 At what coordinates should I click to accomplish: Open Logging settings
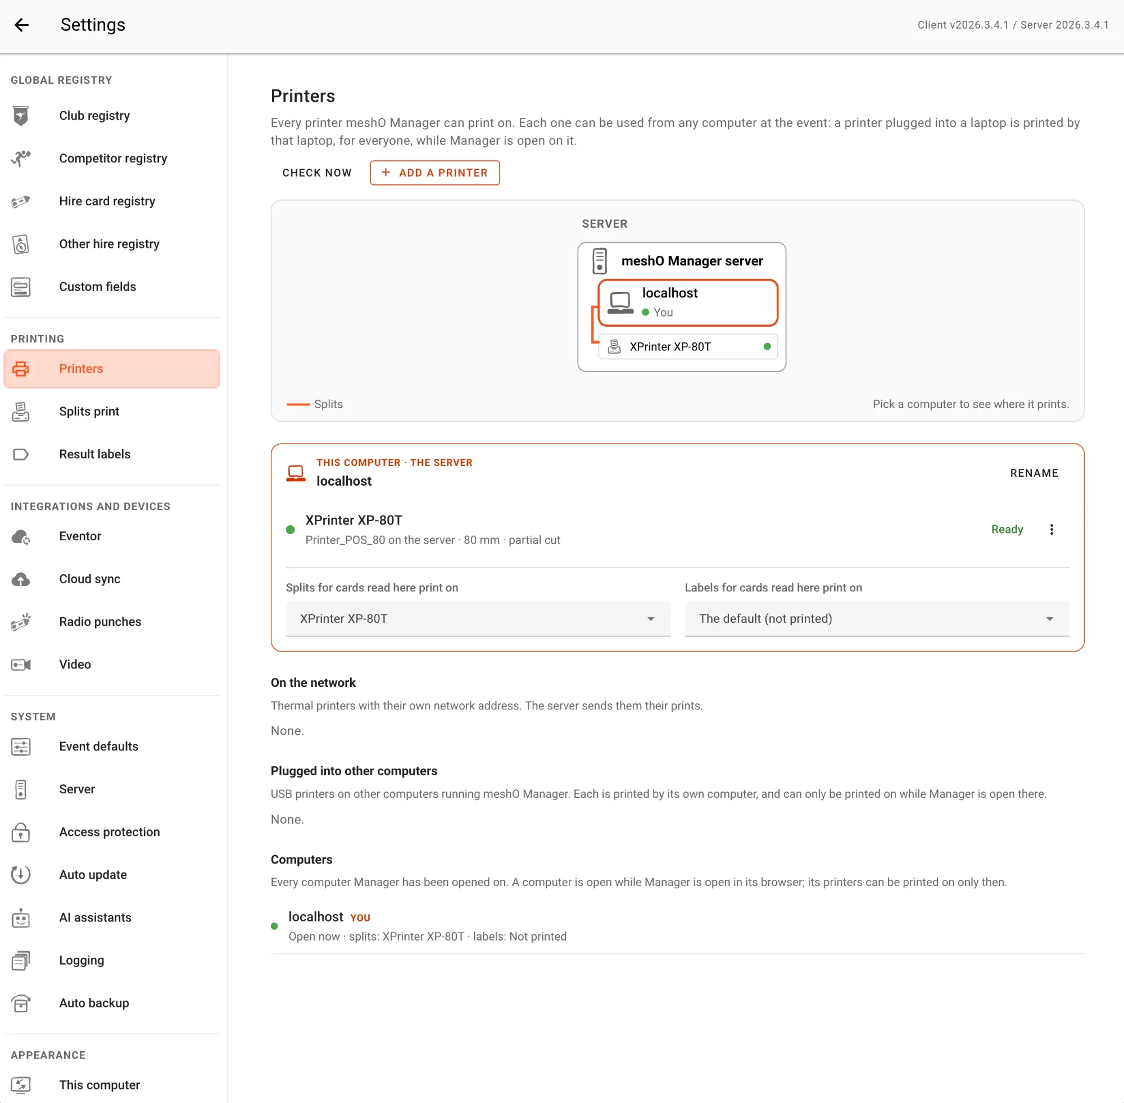(x=112, y=961)
